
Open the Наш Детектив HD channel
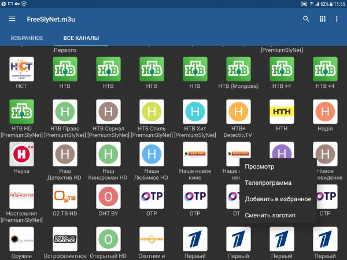tap(65, 154)
